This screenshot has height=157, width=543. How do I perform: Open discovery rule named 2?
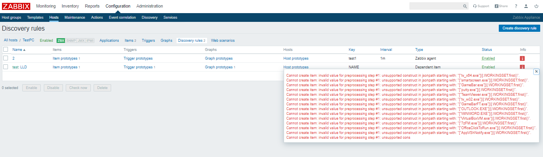14,58
